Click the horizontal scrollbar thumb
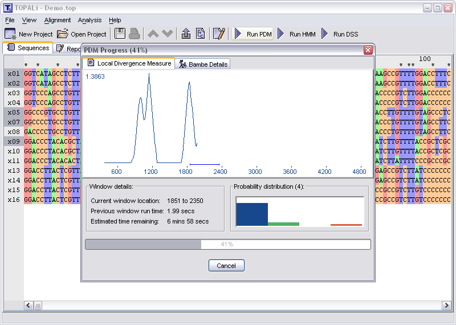 pos(38,305)
